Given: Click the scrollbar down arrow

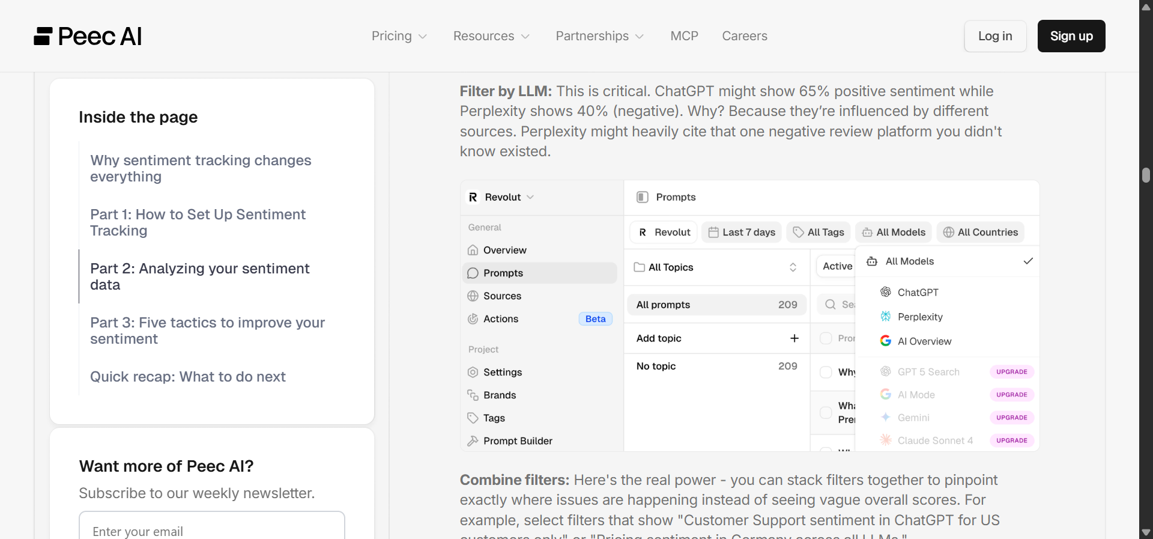Looking at the screenshot, I should point(1146,532).
